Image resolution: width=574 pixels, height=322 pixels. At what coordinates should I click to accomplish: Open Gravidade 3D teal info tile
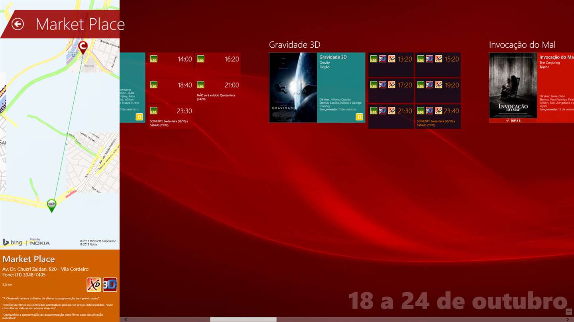point(341,87)
